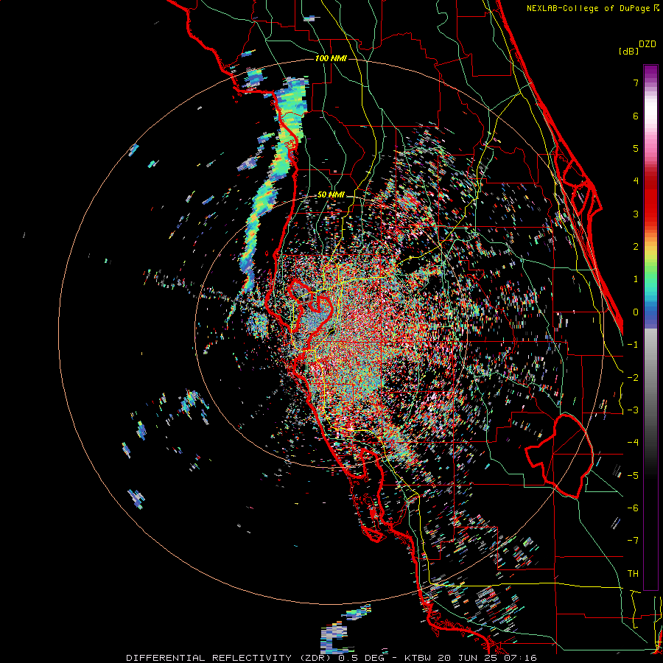Select the 100 NMI range ring label
Screen dimensions: 663x663
[331, 58]
